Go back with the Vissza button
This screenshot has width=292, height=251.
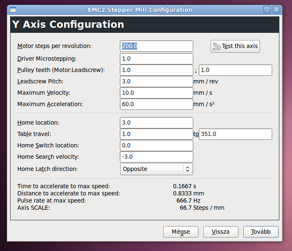(221, 232)
